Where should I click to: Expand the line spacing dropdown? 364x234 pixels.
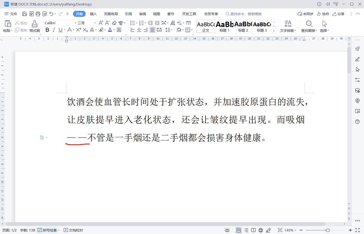click(x=172, y=30)
